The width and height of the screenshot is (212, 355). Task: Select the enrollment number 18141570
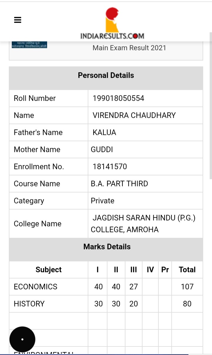click(x=110, y=167)
